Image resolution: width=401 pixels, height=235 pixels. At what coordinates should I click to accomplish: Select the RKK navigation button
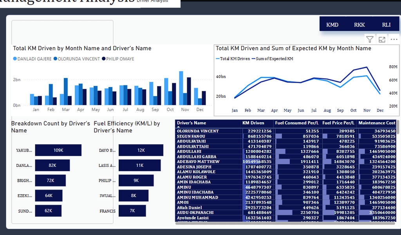(x=359, y=25)
